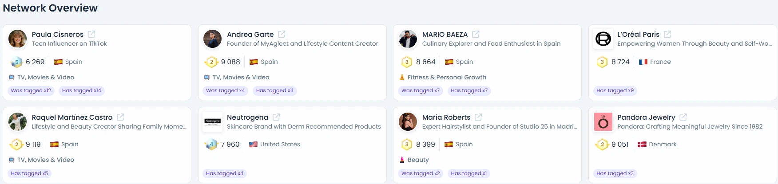Click 'Was tagged x12' tag on Paula Cisneros
Viewport: 778px width, 184px height.
click(31, 90)
